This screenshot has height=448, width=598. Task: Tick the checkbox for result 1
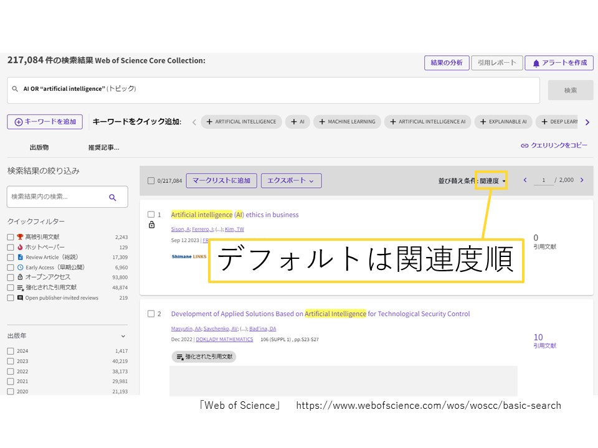tap(151, 215)
